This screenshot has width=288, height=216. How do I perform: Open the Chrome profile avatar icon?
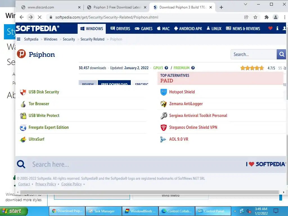pyautogui.click(x=276, y=17)
